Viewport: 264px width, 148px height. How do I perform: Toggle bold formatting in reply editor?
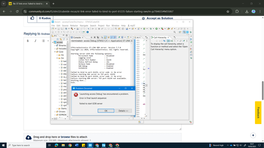pos(28,41)
